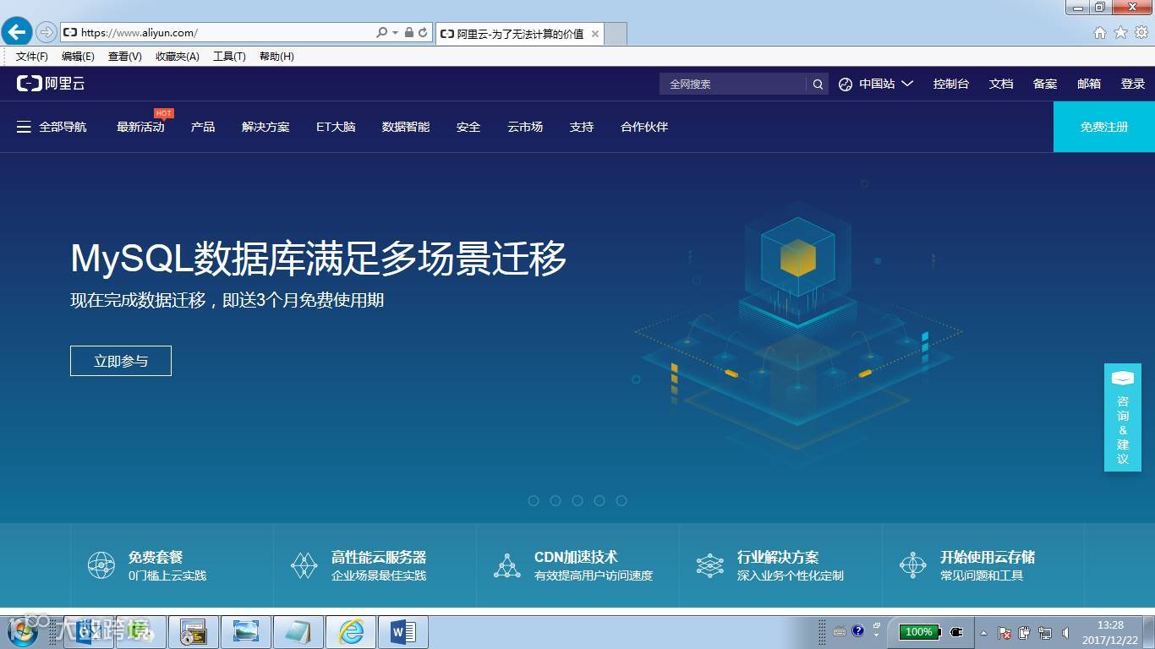The image size is (1155, 649).
Task: Open the 产品 nav item
Action: click(203, 127)
